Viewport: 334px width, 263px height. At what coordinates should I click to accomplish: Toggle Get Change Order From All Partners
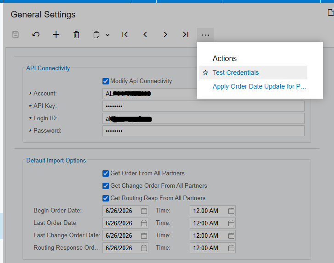pyautogui.click(x=106, y=186)
